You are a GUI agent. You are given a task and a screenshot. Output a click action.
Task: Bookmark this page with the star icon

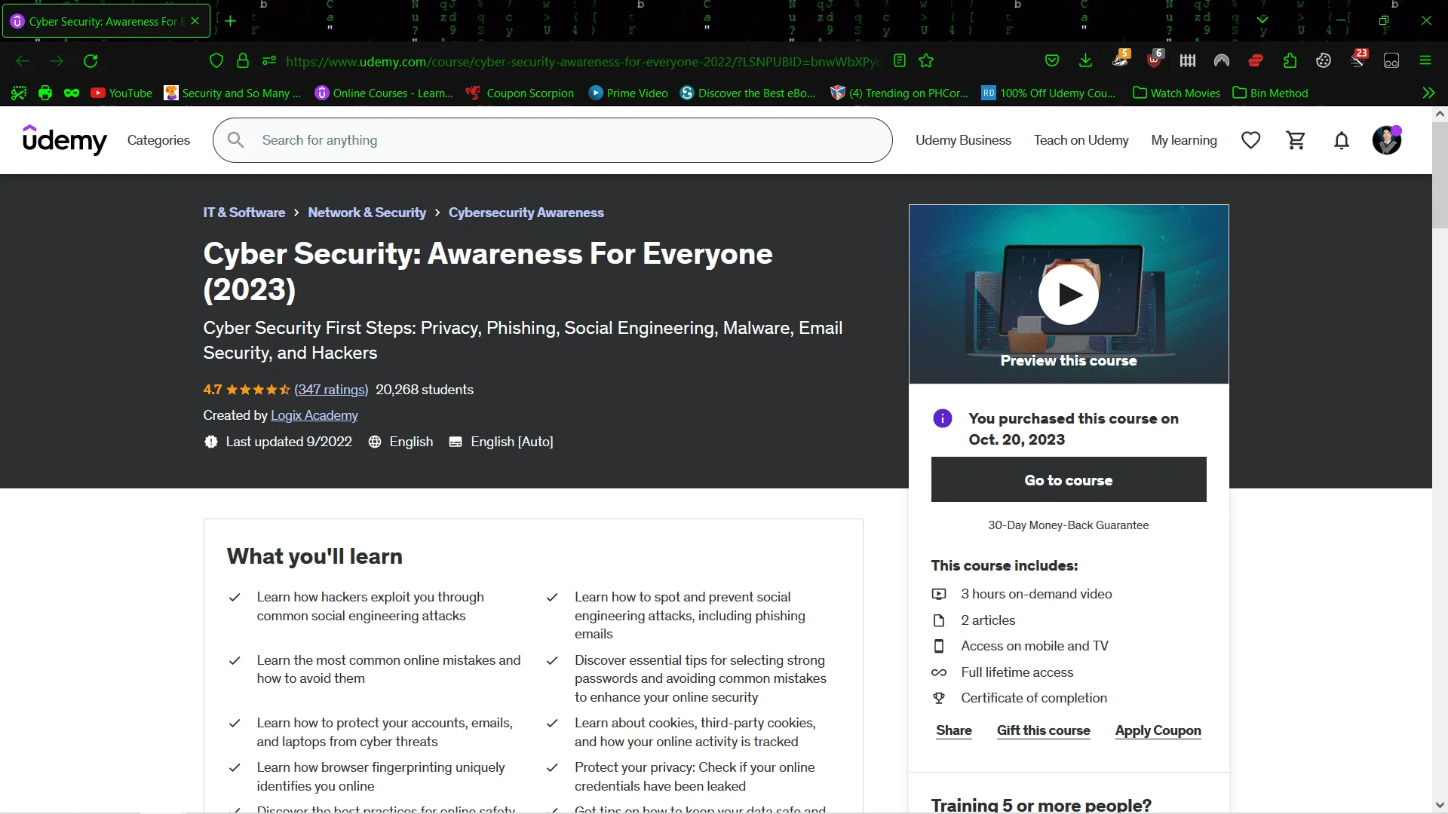click(926, 61)
